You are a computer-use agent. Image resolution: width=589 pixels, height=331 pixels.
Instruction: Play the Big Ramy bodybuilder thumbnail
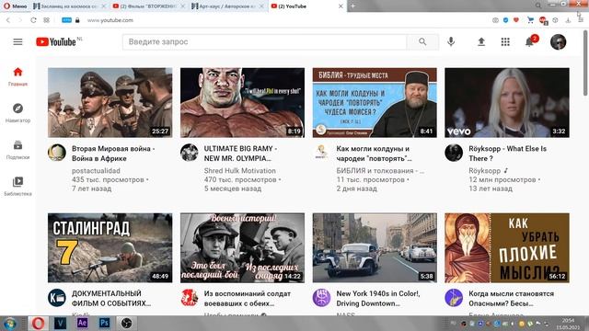(x=242, y=102)
